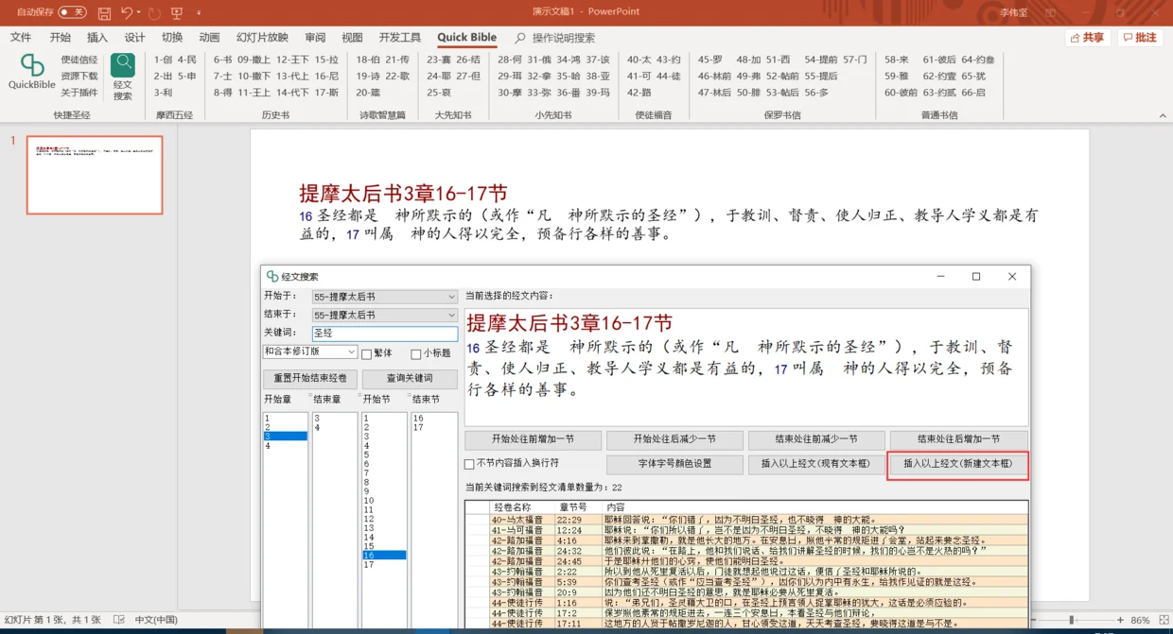Toggle the 自动保存 switch
The width and height of the screenshot is (1173, 634).
pos(72,12)
